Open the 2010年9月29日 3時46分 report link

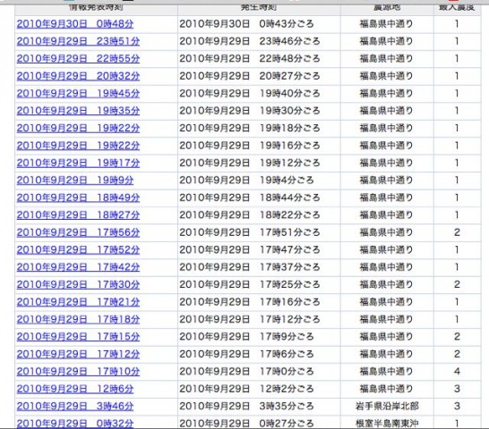[x=75, y=407]
